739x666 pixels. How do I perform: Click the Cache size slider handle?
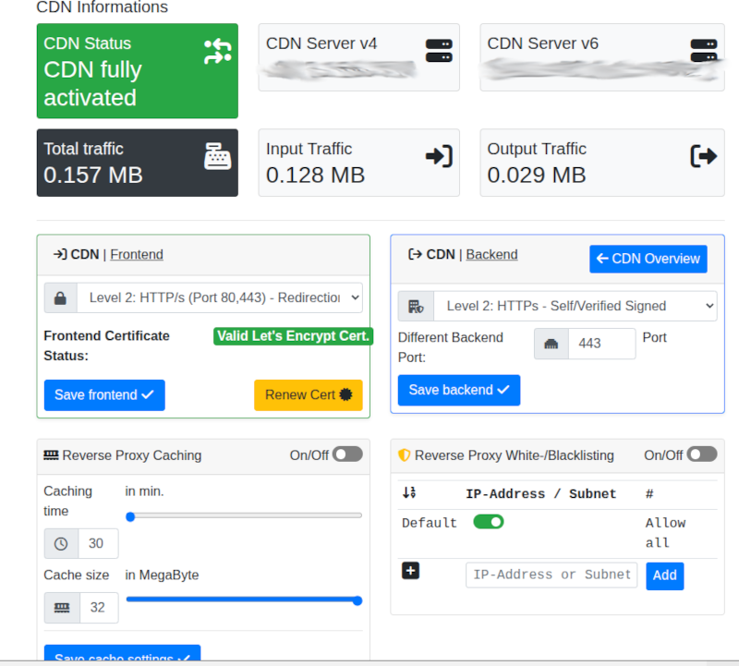357,600
